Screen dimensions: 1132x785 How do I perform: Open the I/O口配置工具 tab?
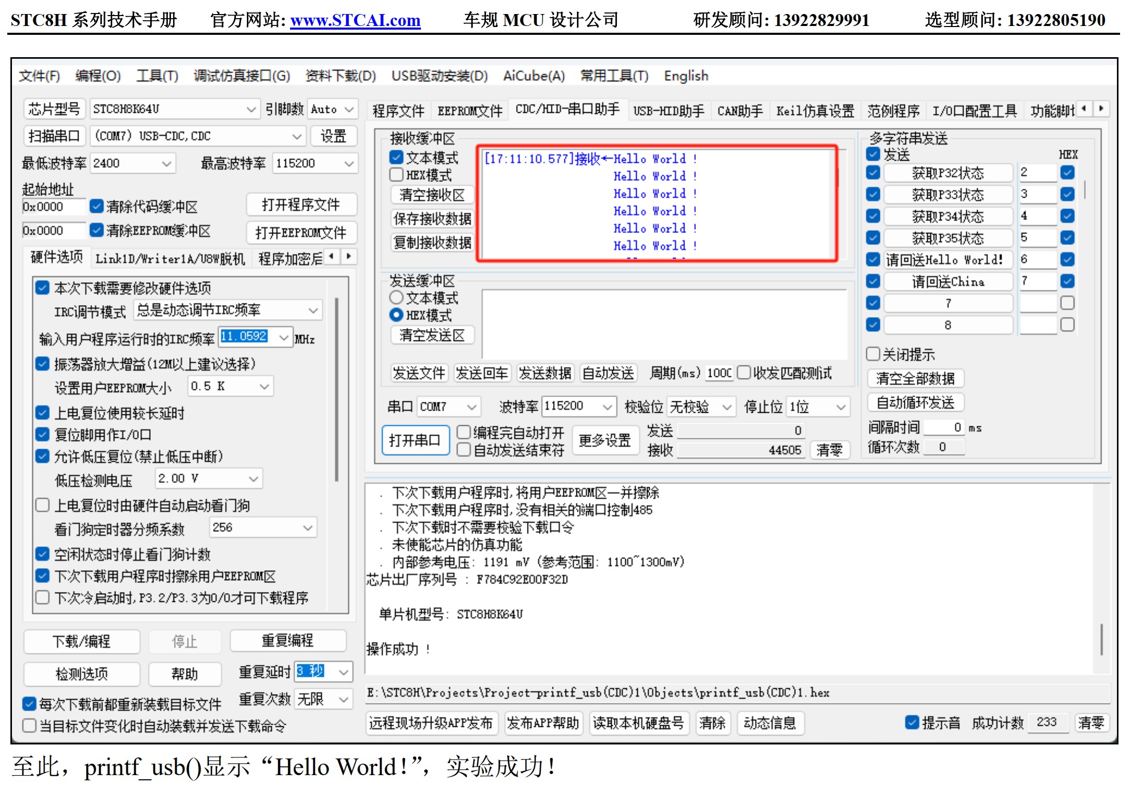(974, 111)
